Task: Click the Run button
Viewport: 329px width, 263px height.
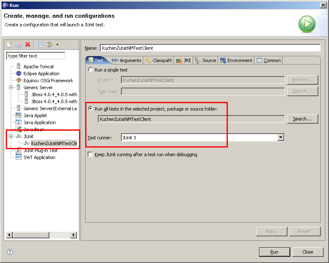Action: pyautogui.click(x=274, y=252)
